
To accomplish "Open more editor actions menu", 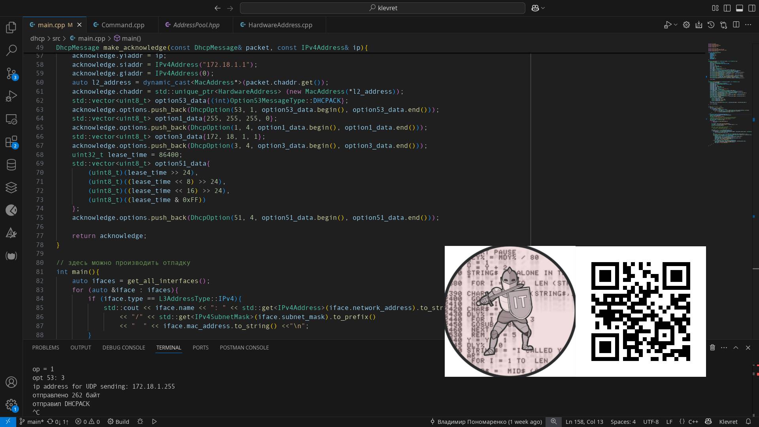I will 748,25.
